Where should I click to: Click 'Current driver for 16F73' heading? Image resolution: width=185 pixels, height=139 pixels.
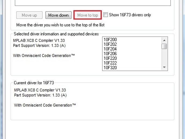click(34, 83)
